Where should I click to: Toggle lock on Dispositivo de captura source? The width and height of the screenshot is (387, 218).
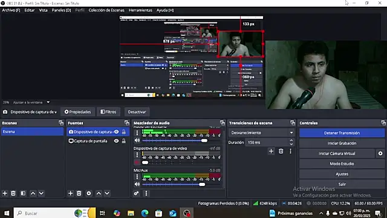[123, 132]
